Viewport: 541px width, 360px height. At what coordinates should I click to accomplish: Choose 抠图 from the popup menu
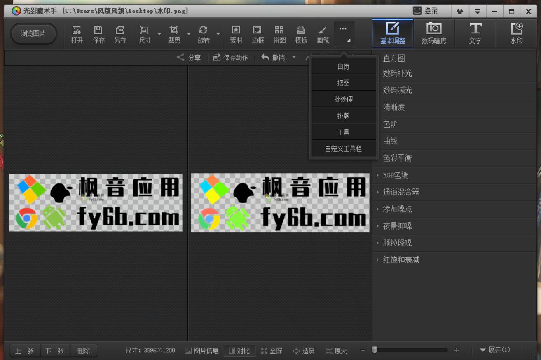[344, 83]
